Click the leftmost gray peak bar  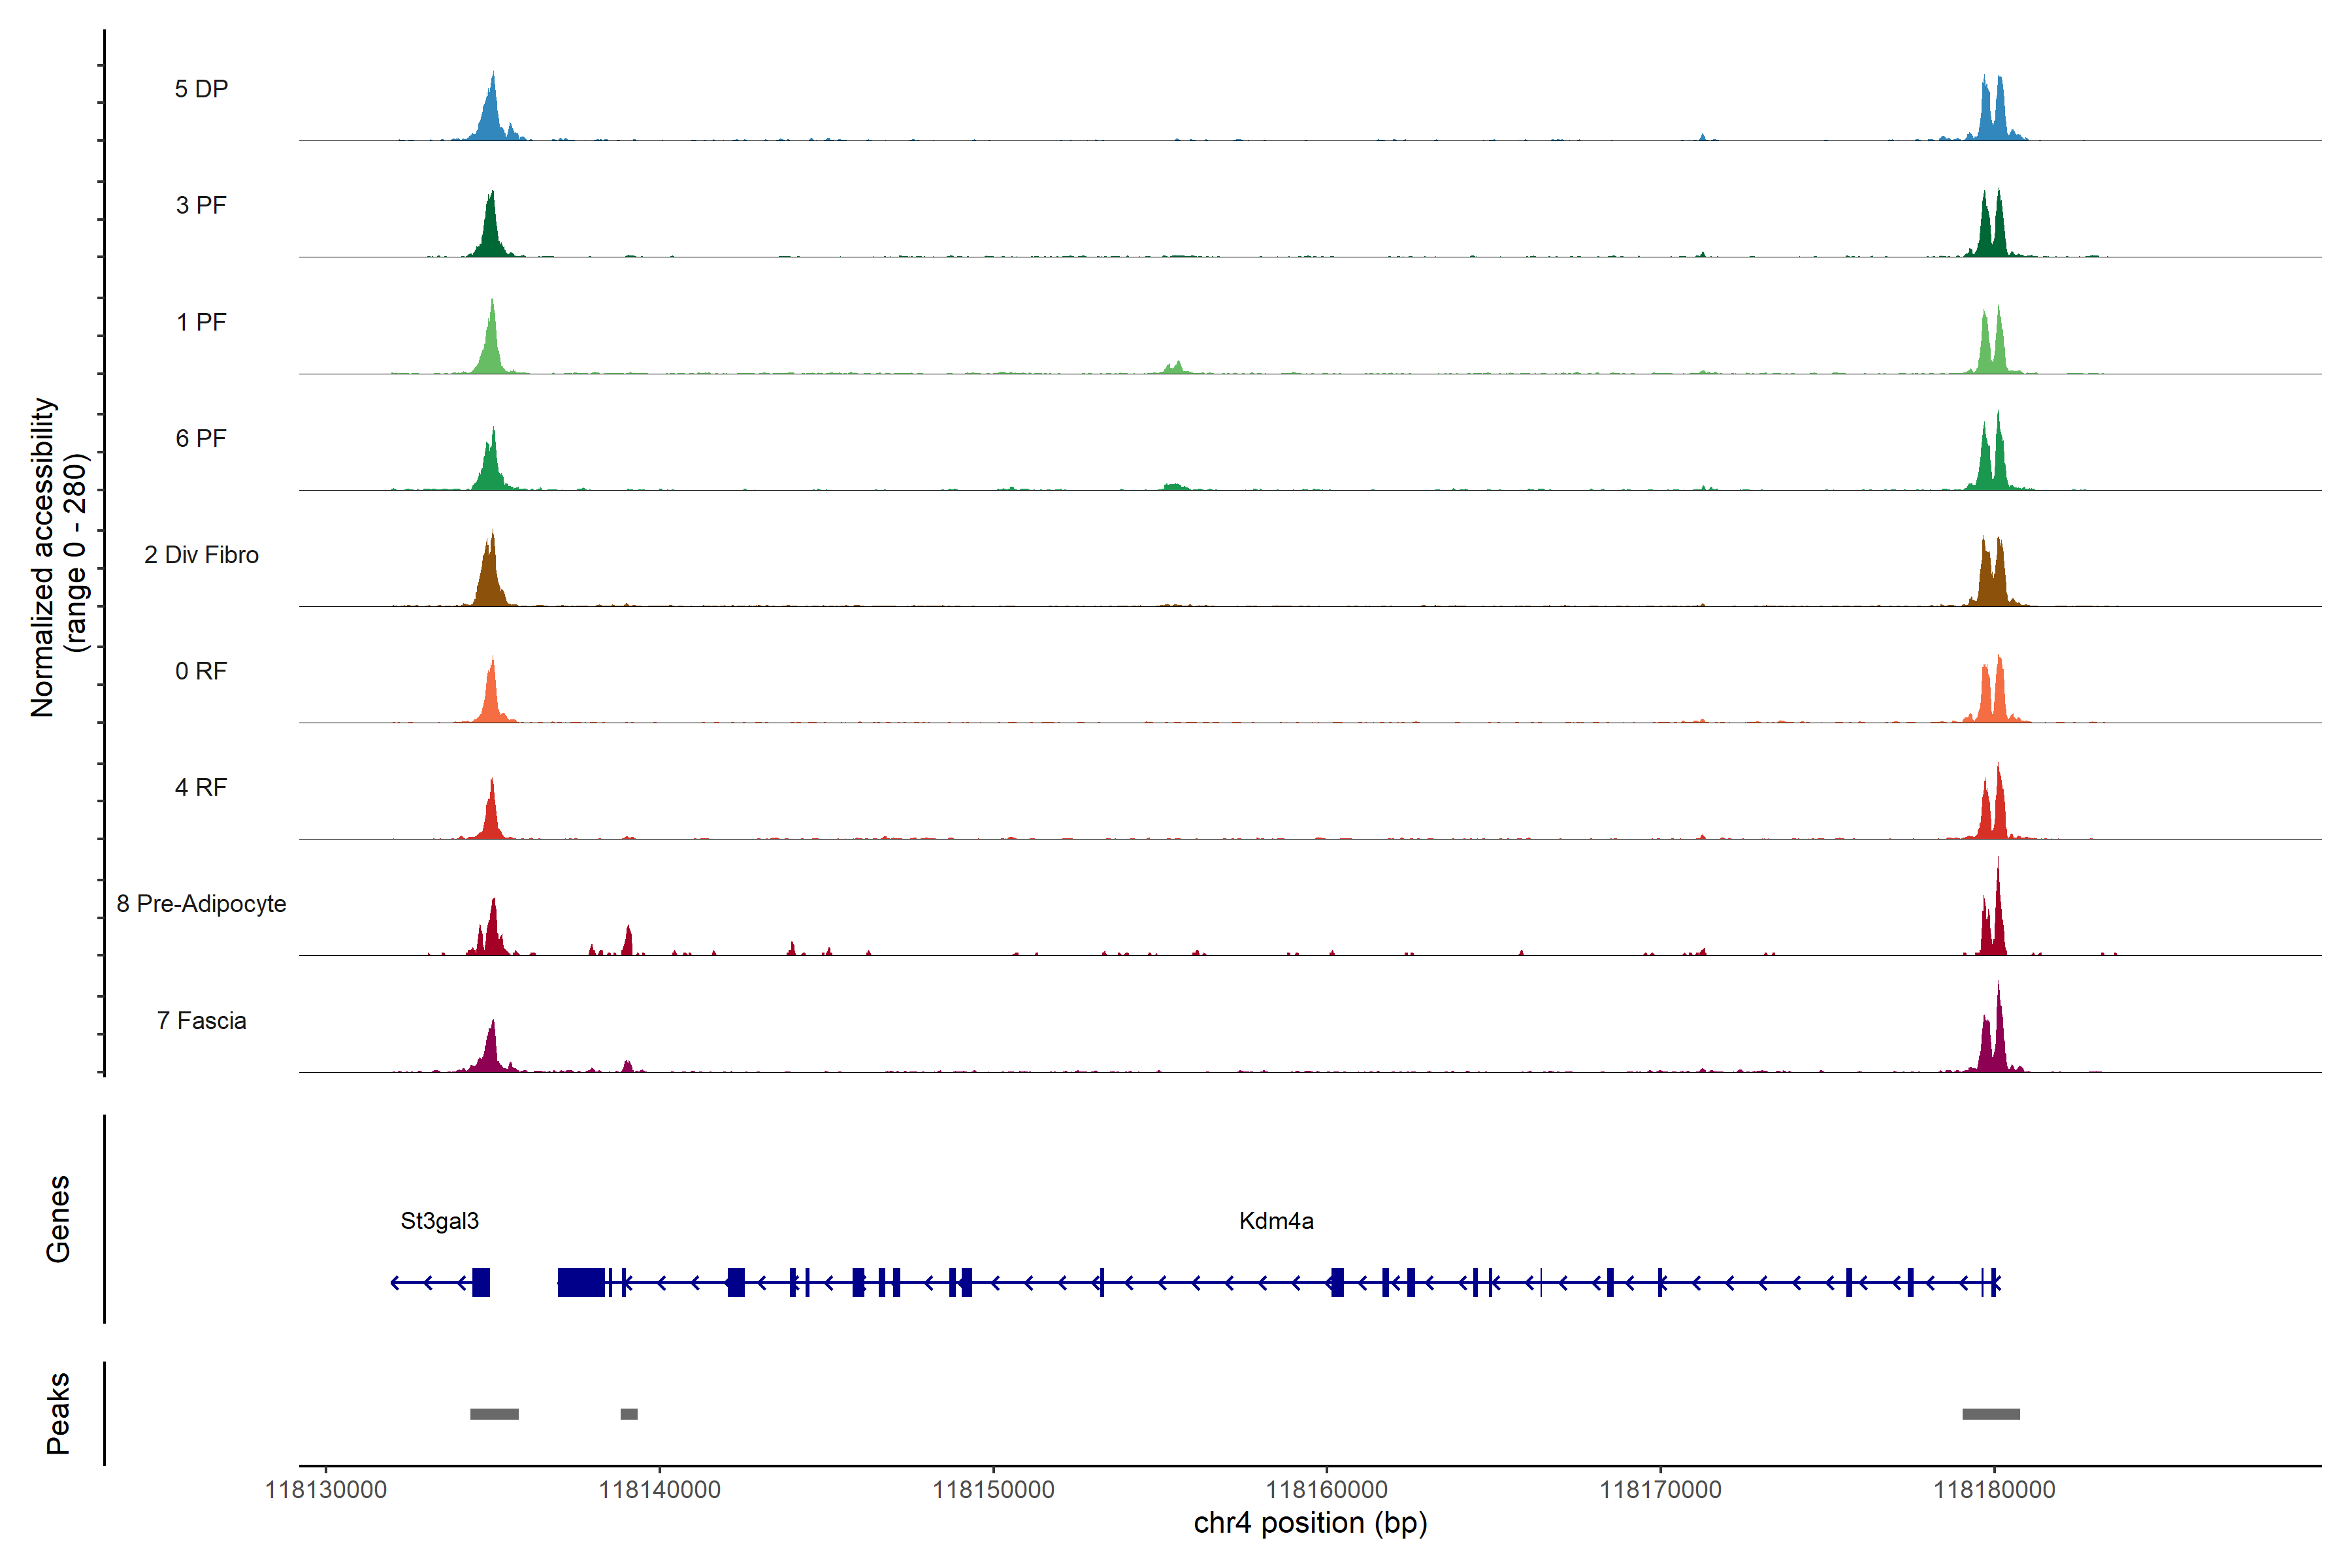pos(494,1414)
